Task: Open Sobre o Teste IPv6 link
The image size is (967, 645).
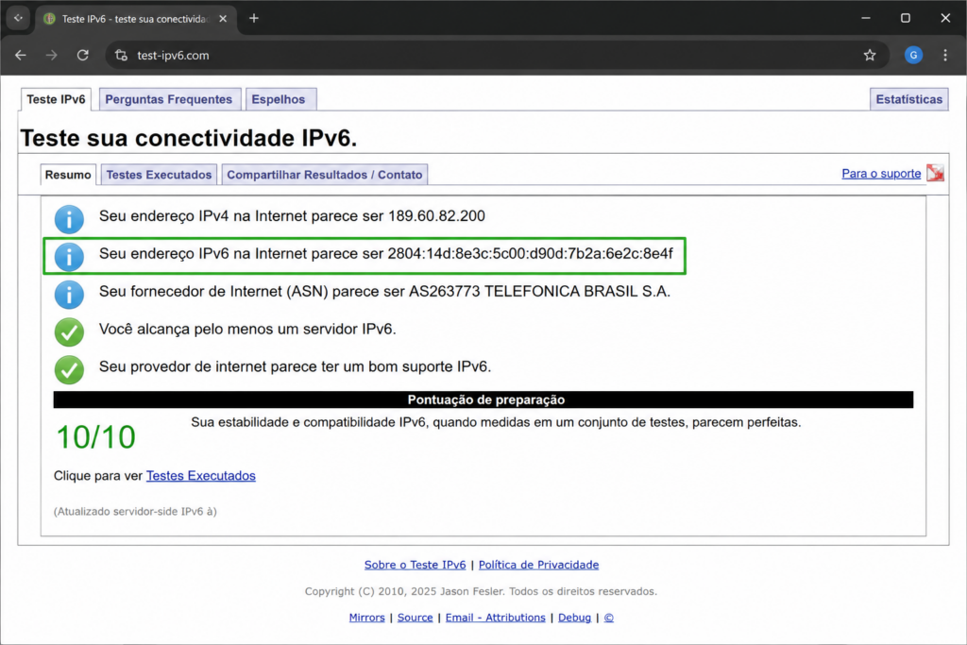Action: pyautogui.click(x=416, y=565)
